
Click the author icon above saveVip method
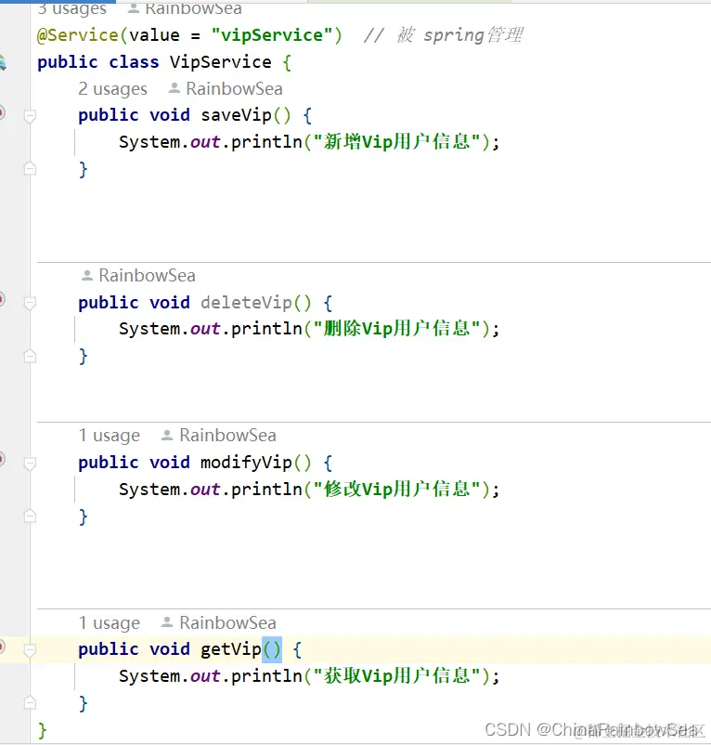[x=175, y=88]
